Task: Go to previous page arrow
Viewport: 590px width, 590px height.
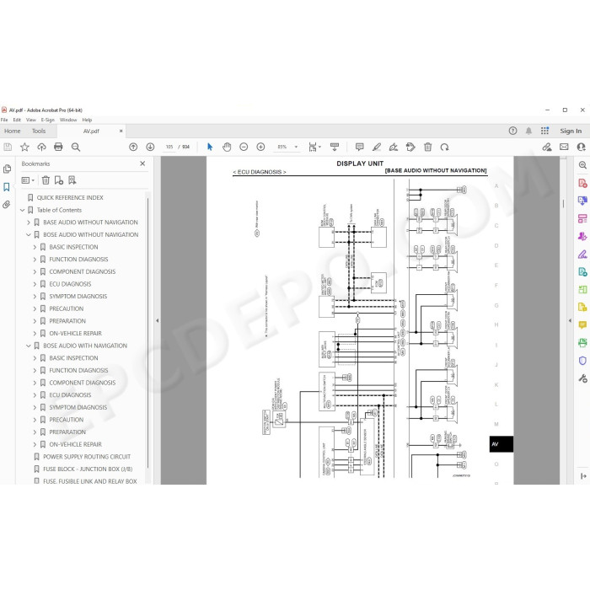Action: (133, 147)
